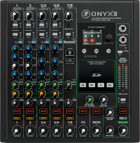Tap the round SD button under Studio Command screen
Screen dimensions: 140x143
tap(97, 51)
